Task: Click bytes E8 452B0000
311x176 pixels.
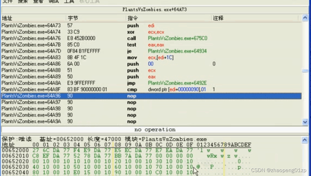Action: coord(81,38)
